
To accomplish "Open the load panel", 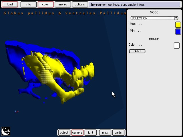I will pyautogui.click(x=10, y=5).
